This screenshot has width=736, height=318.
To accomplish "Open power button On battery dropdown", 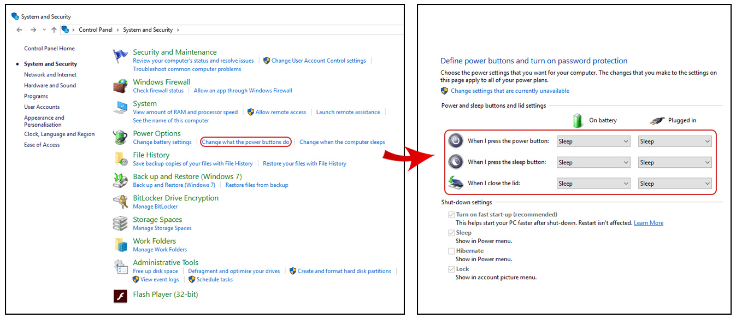I will [x=593, y=141].
